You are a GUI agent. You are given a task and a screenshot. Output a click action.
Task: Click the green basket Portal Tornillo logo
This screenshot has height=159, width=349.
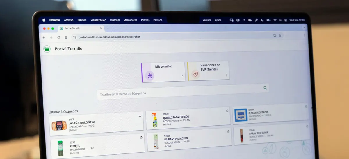click(47, 49)
